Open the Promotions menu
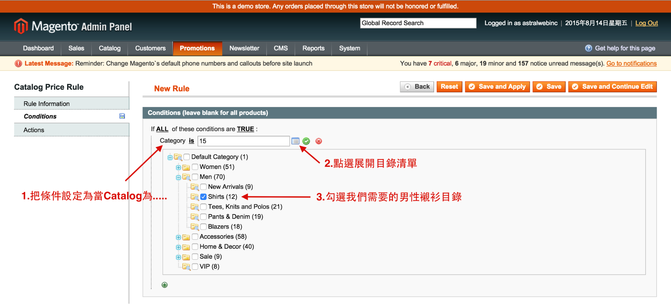The image size is (671, 304). pos(197,48)
